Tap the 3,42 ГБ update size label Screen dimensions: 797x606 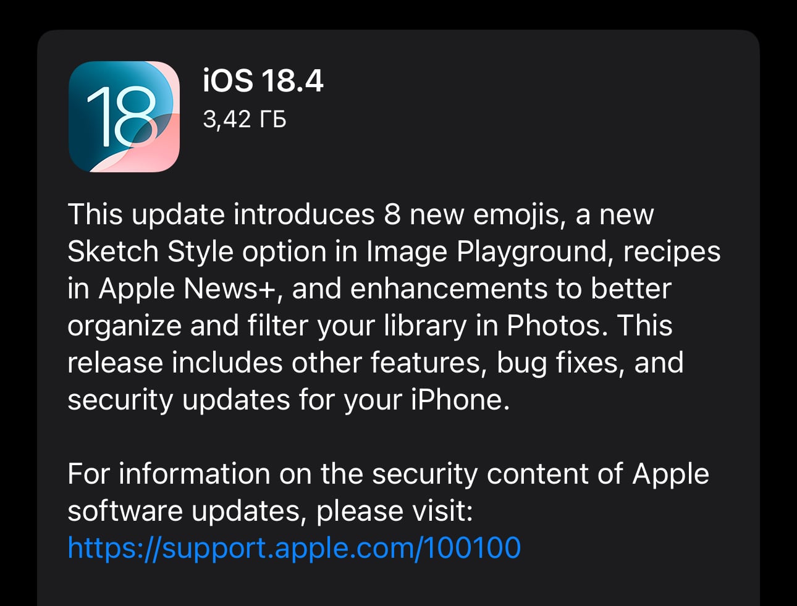tap(245, 119)
